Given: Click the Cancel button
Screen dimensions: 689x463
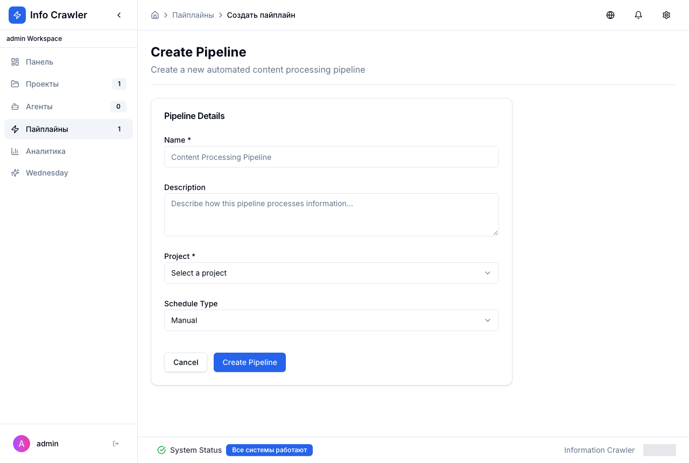Looking at the screenshot, I should 186,362.
